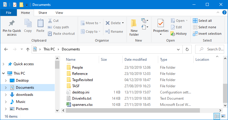Click Select all in the ribbon
228x120 pixels.
(202, 21)
